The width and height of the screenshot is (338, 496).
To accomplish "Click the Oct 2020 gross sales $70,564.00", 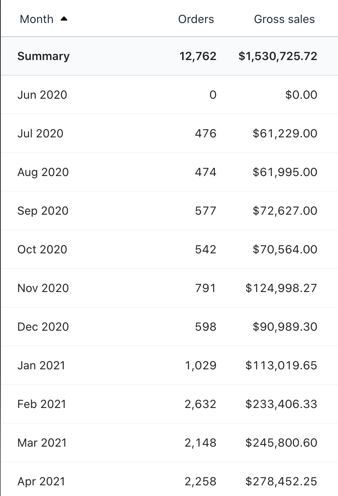I will [285, 250].
